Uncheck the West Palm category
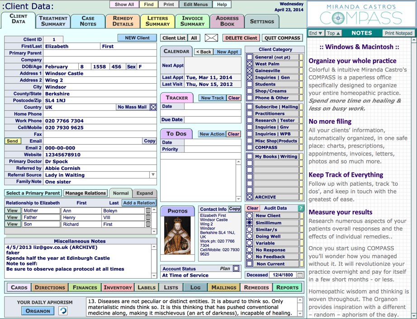This screenshot has width=417, height=319. tap(250, 64)
